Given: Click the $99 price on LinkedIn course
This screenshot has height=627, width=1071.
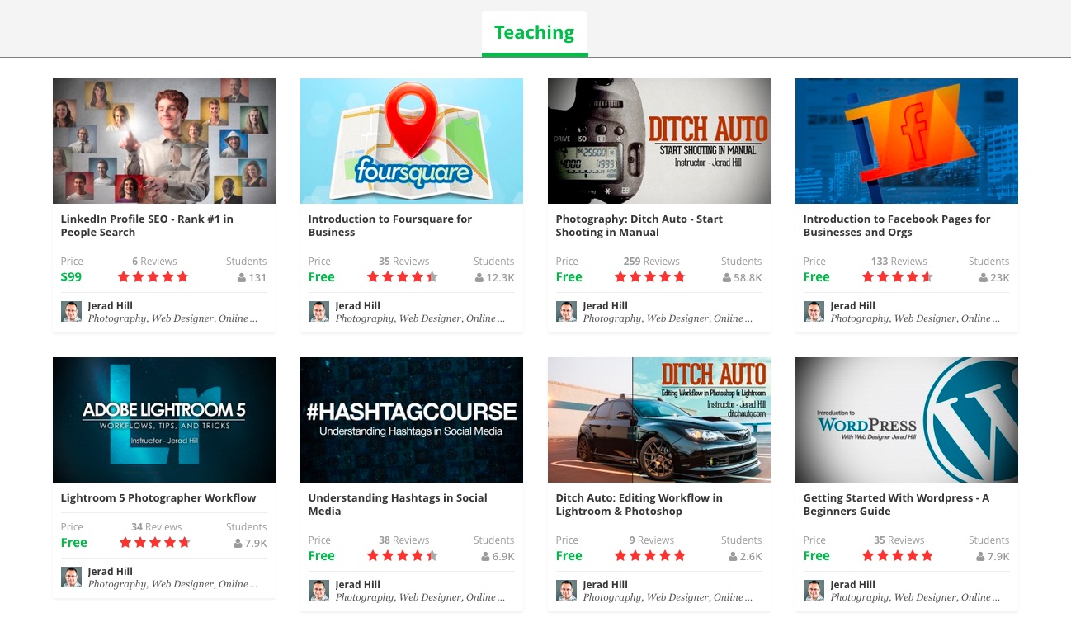Looking at the screenshot, I should [x=71, y=277].
